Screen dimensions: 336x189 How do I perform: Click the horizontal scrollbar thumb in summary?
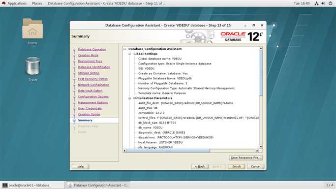click(x=168, y=151)
